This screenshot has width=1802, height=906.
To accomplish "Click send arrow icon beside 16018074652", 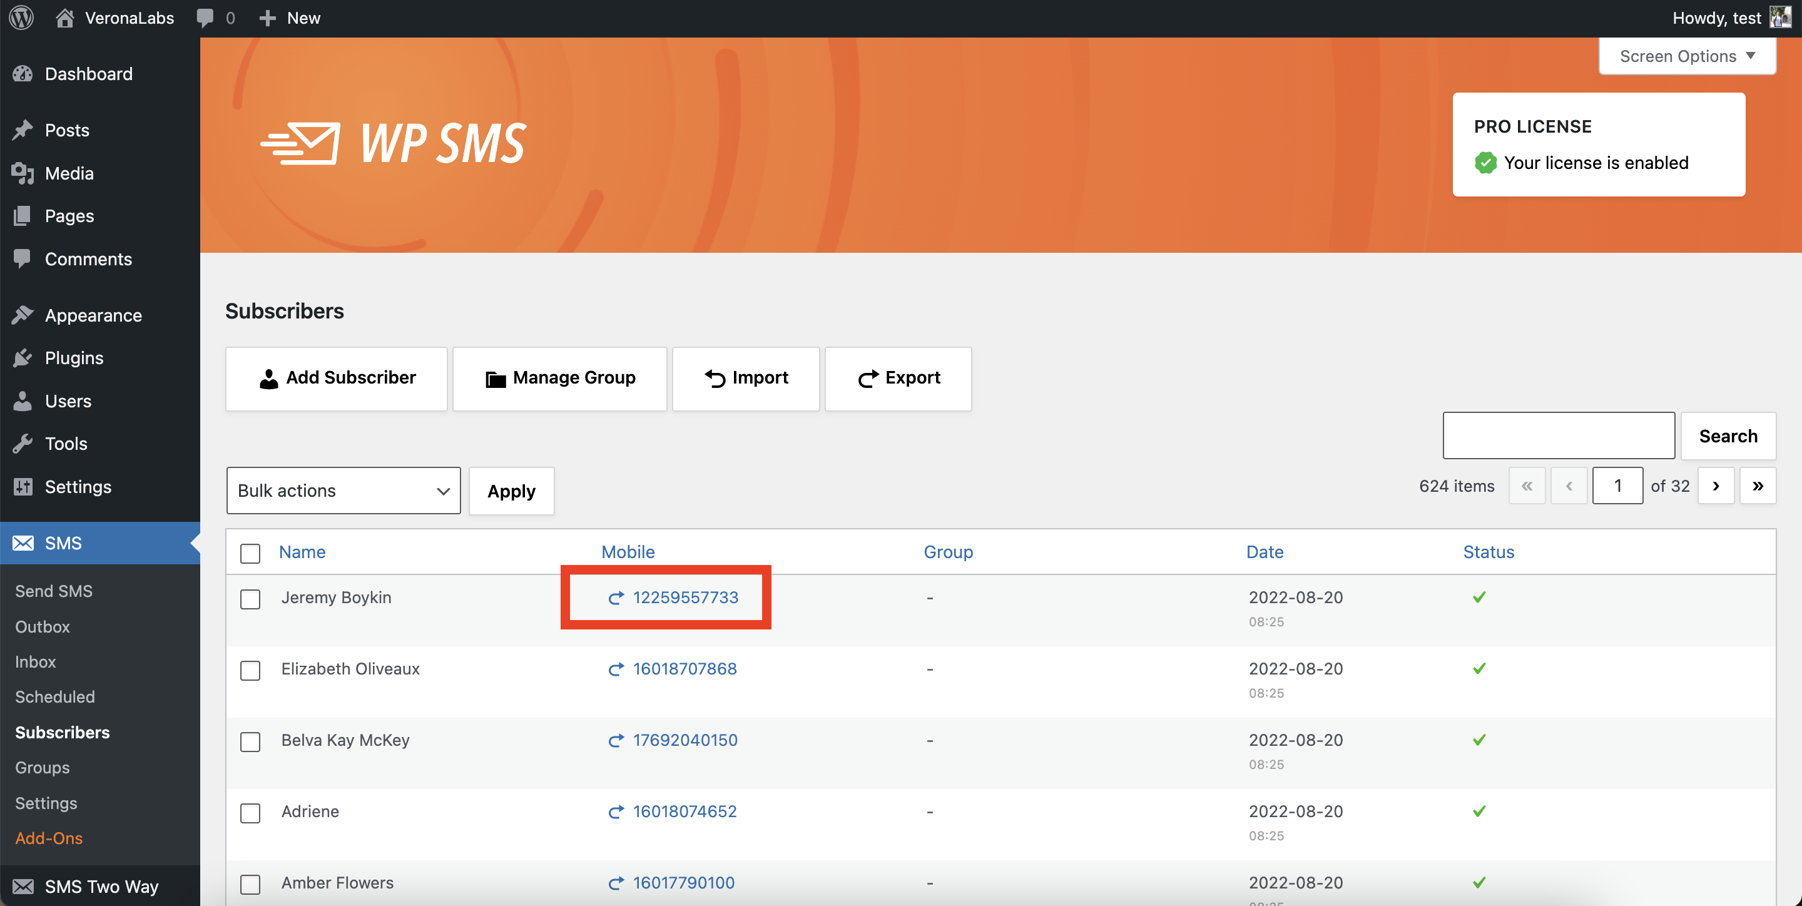I will (616, 812).
